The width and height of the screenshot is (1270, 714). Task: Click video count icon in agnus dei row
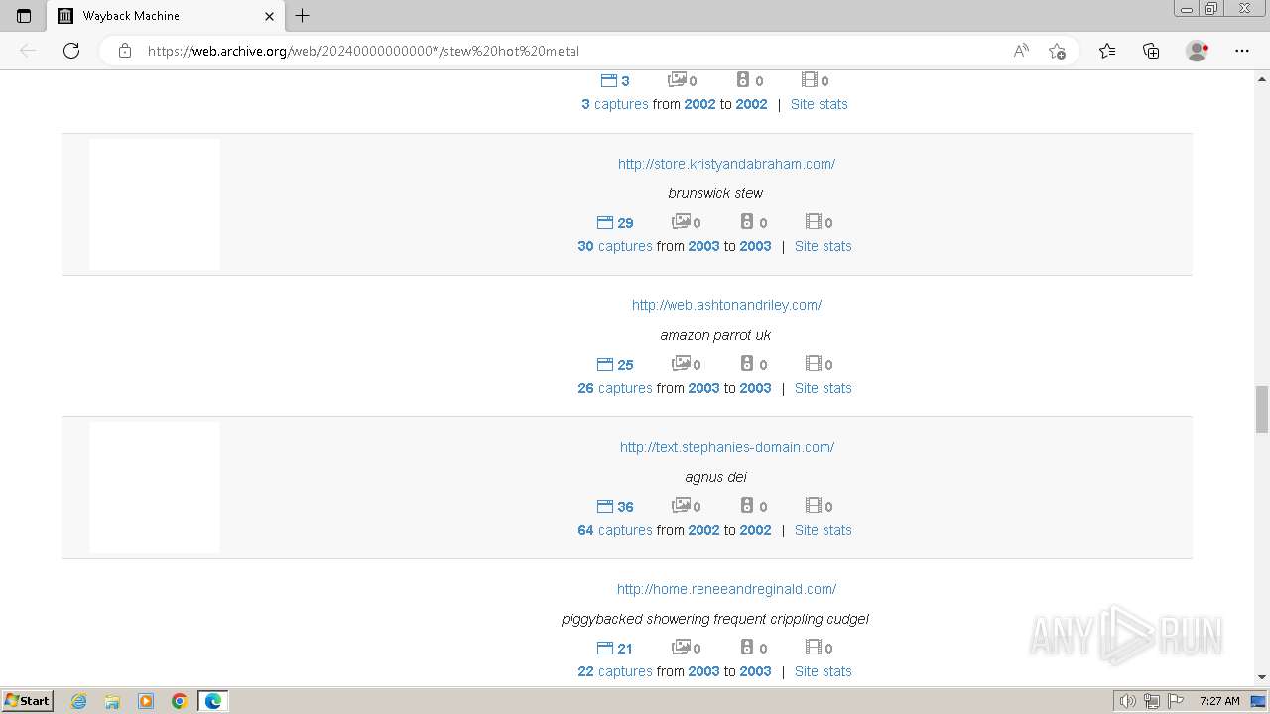(x=819, y=506)
